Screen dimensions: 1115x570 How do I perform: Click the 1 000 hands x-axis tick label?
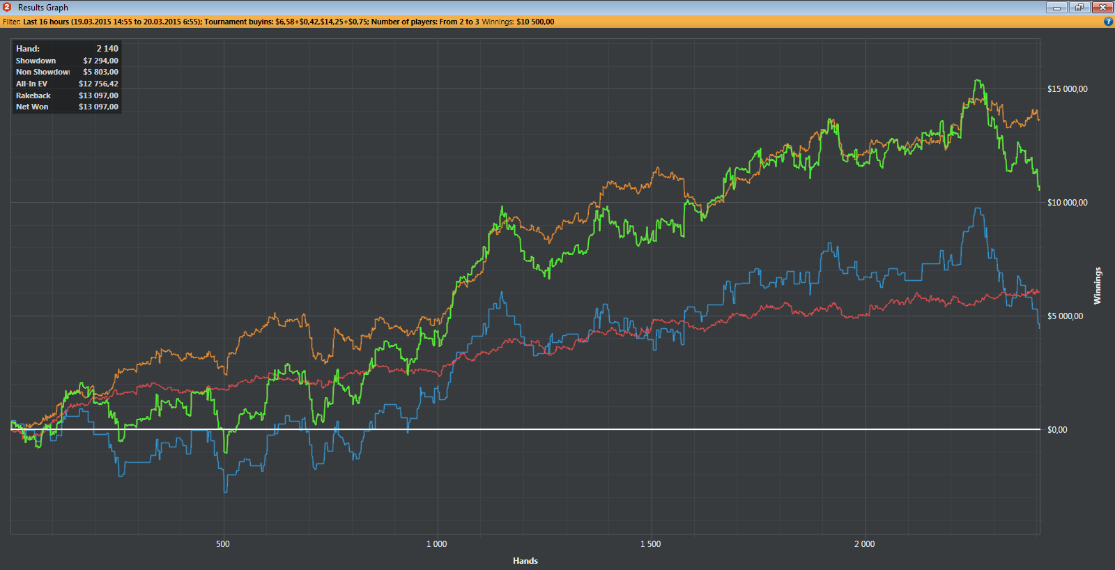(436, 544)
